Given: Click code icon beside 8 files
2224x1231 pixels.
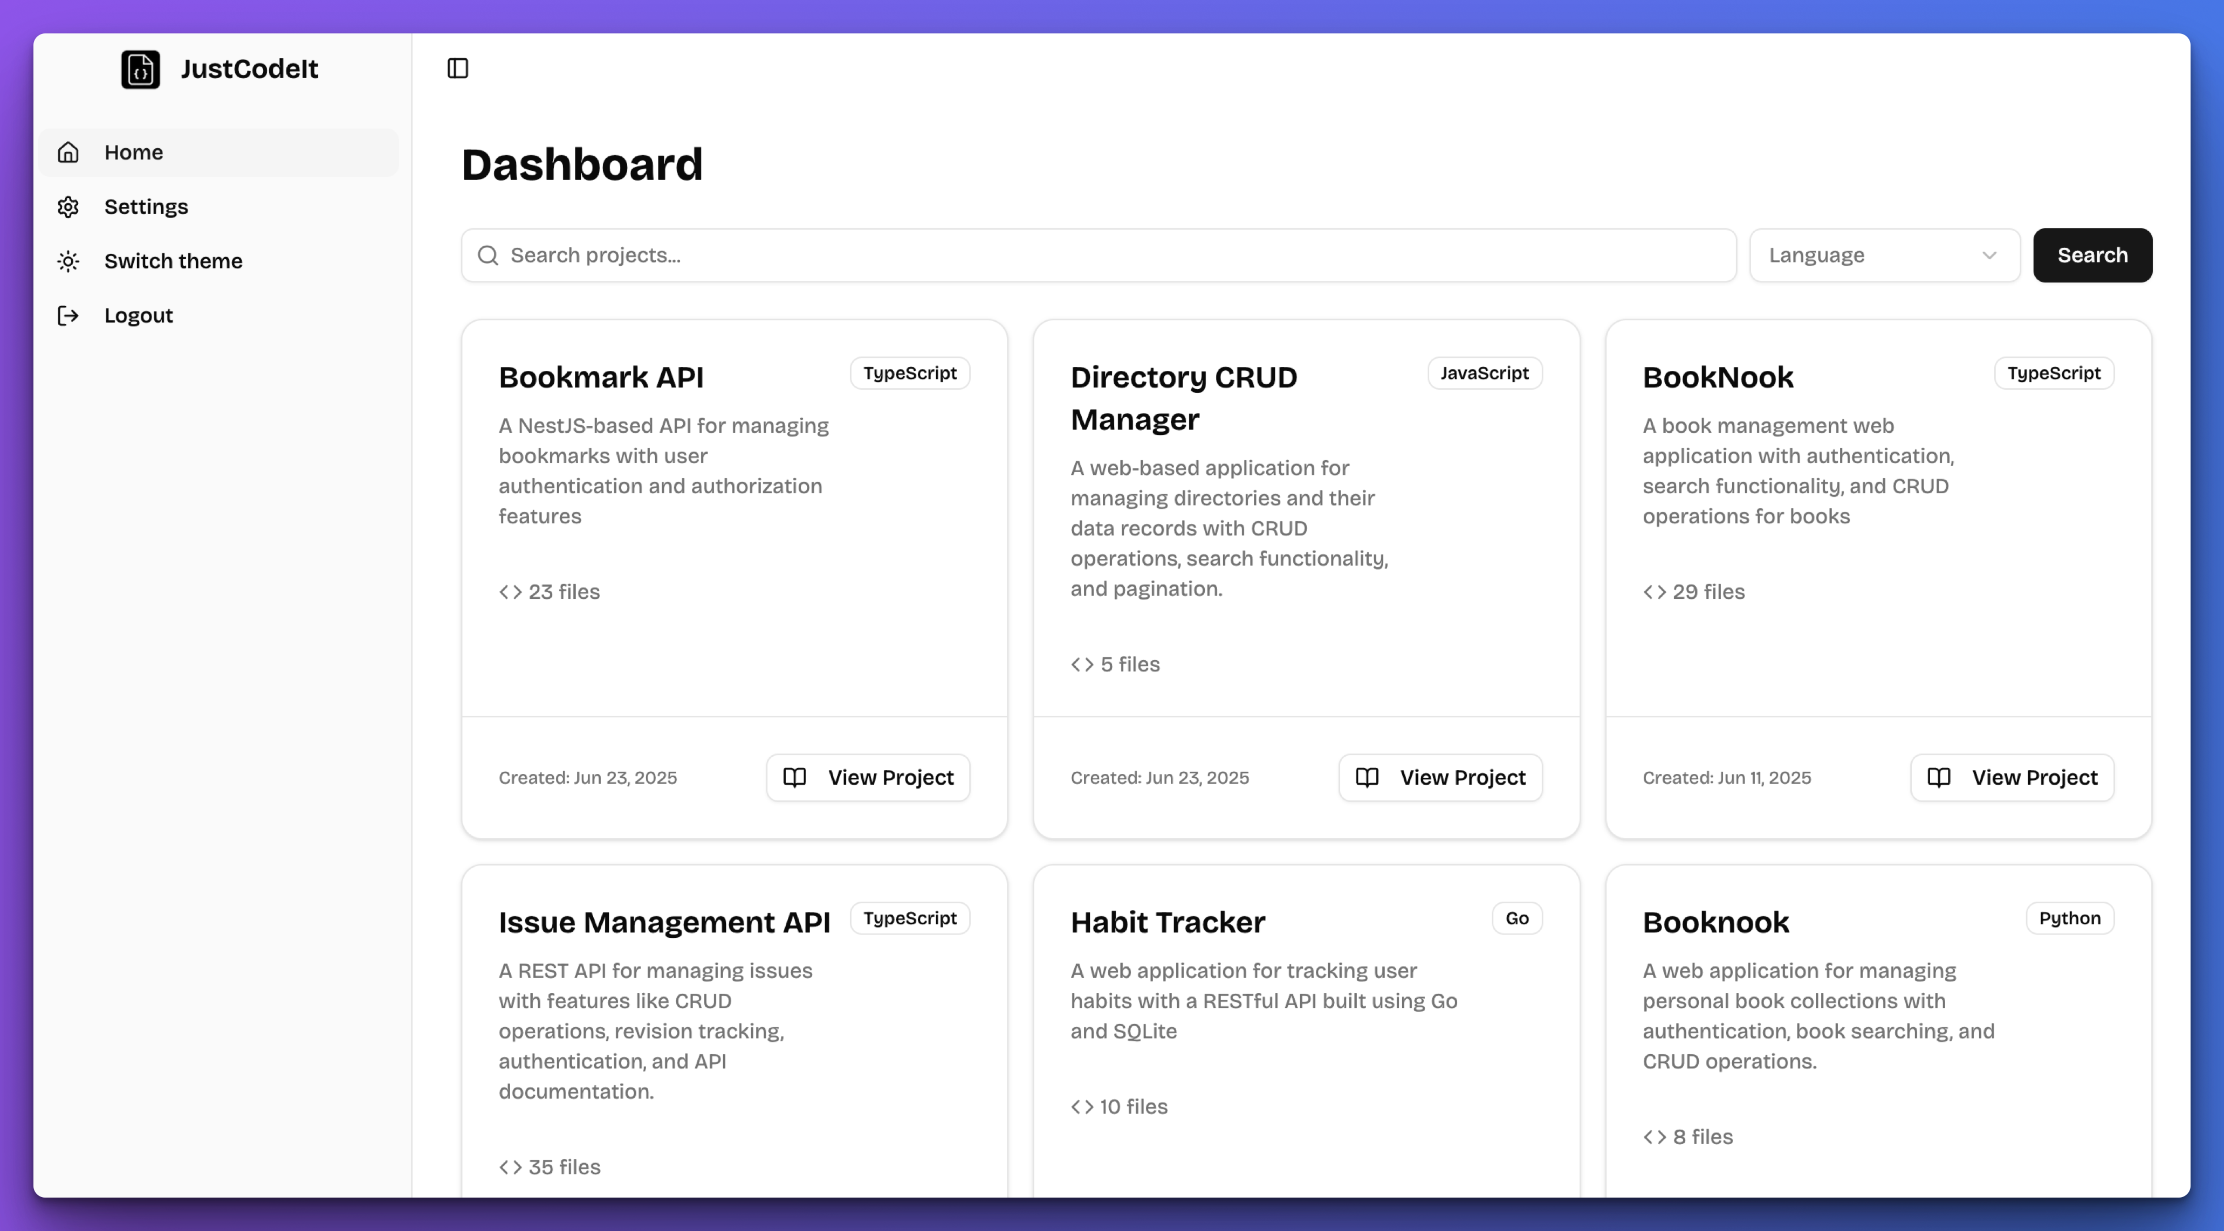Looking at the screenshot, I should 1654,1137.
